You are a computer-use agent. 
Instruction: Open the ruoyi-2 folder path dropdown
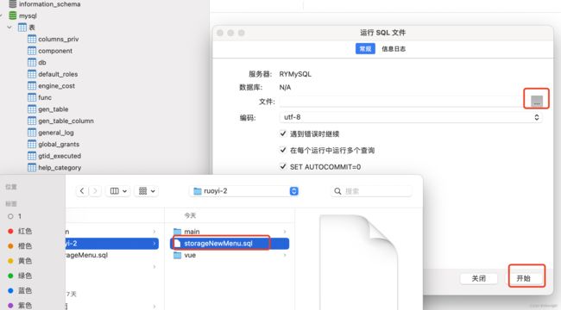[x=244, y=191]
